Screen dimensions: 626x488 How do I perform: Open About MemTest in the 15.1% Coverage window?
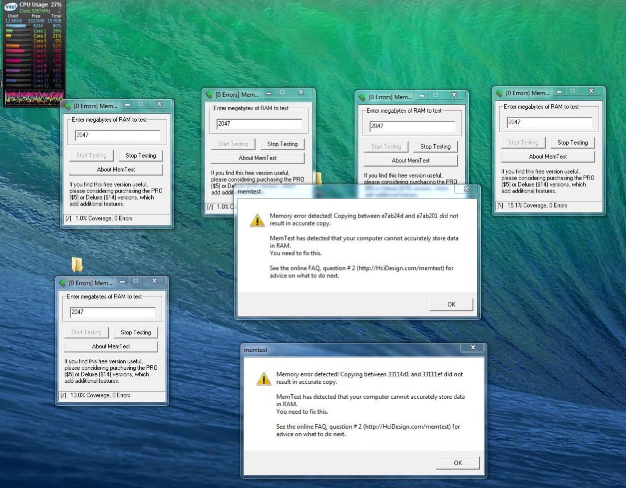548,156
